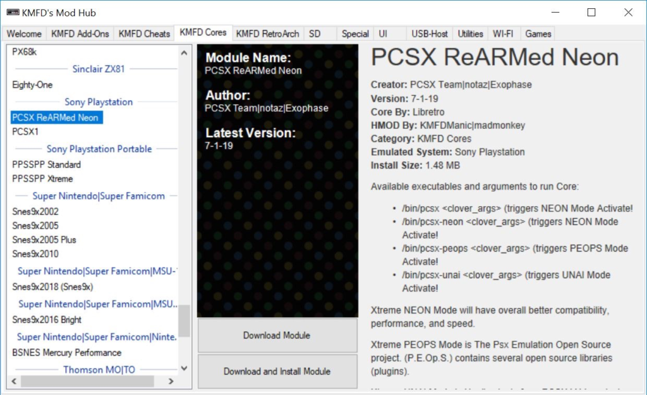Switch to the Special tab
This screenshot has width=647, height=395.
[x=355, y=34]
